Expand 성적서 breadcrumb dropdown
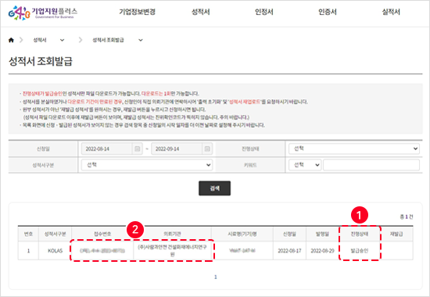This screenshot has height=297, width=430. (x=63, y=41)
